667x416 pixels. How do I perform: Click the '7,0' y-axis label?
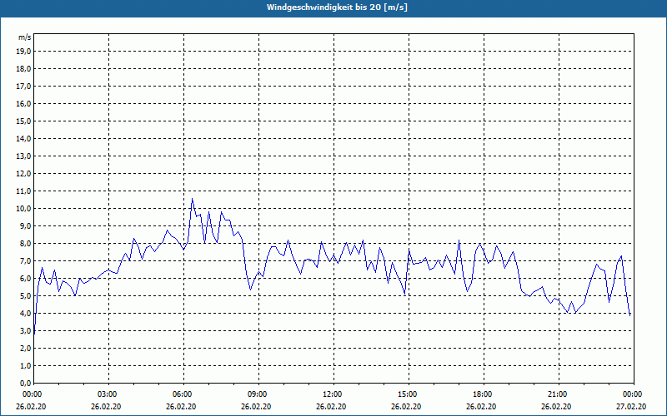[26, 261]
